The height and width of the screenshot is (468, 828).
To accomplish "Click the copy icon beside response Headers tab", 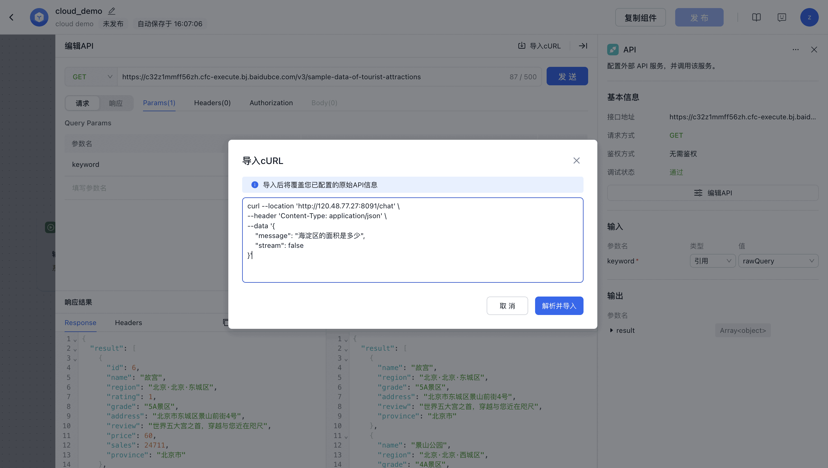I will click(x=226, y=322).
